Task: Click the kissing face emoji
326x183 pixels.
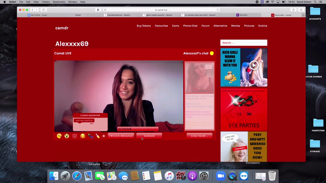Action: tap(59, 136)
